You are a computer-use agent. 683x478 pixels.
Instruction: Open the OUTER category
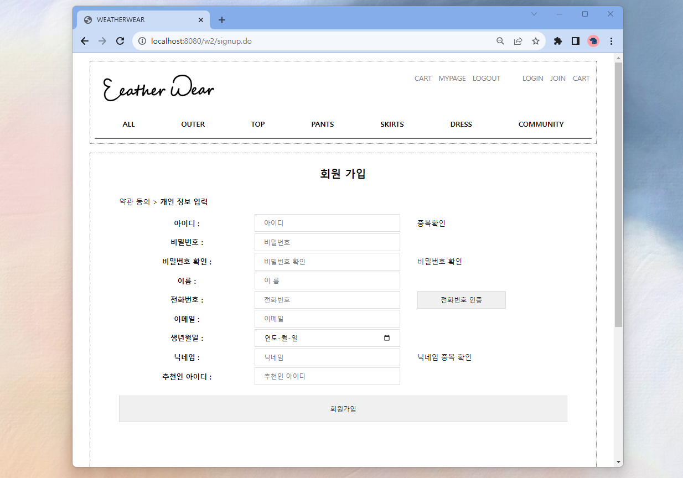pyautogui.click(x=193, y=124)
